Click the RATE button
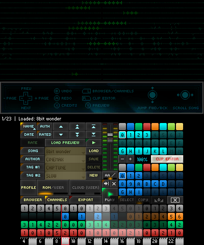The width and height of the screenshot is (204, 245). [33, 143]
